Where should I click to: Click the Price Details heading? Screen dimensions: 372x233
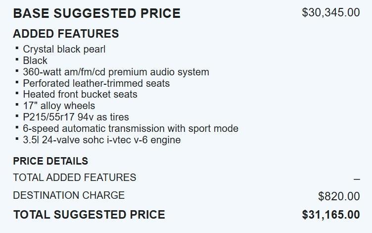[x=50, y=161]
